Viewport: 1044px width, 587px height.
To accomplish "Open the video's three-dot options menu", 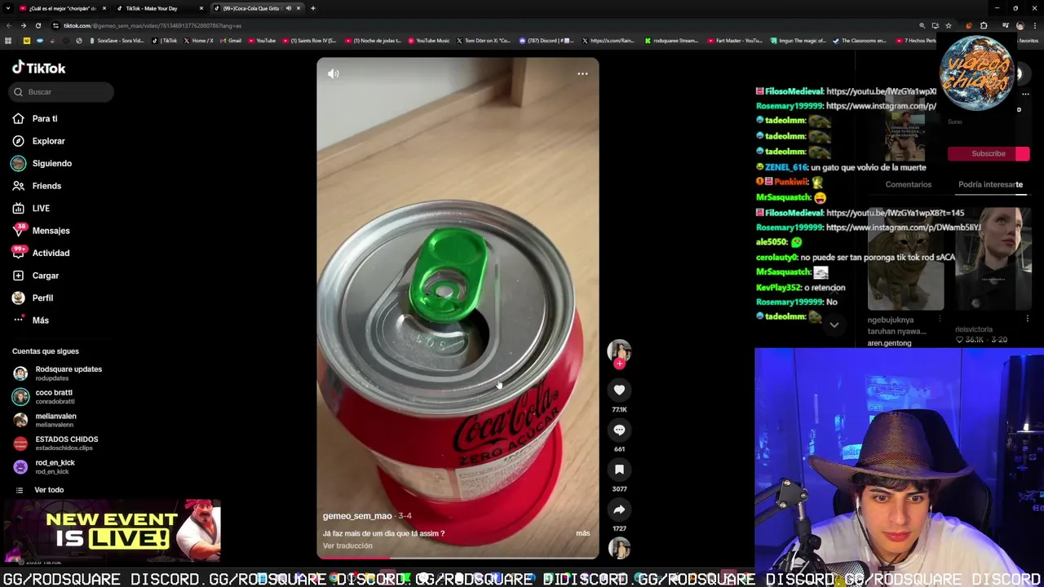I will pos(582,73).
